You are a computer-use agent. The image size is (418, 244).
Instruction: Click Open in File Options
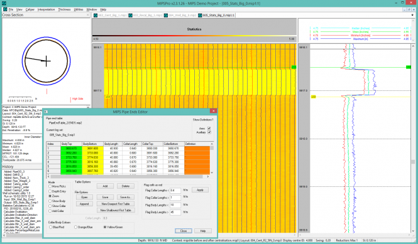pos(84,197)
